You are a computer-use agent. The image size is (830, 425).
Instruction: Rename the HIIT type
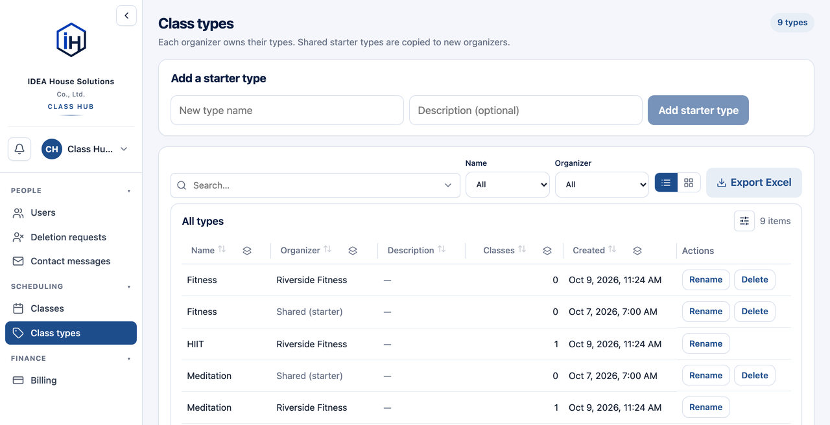pyautogui.click(x=705, y=343)
